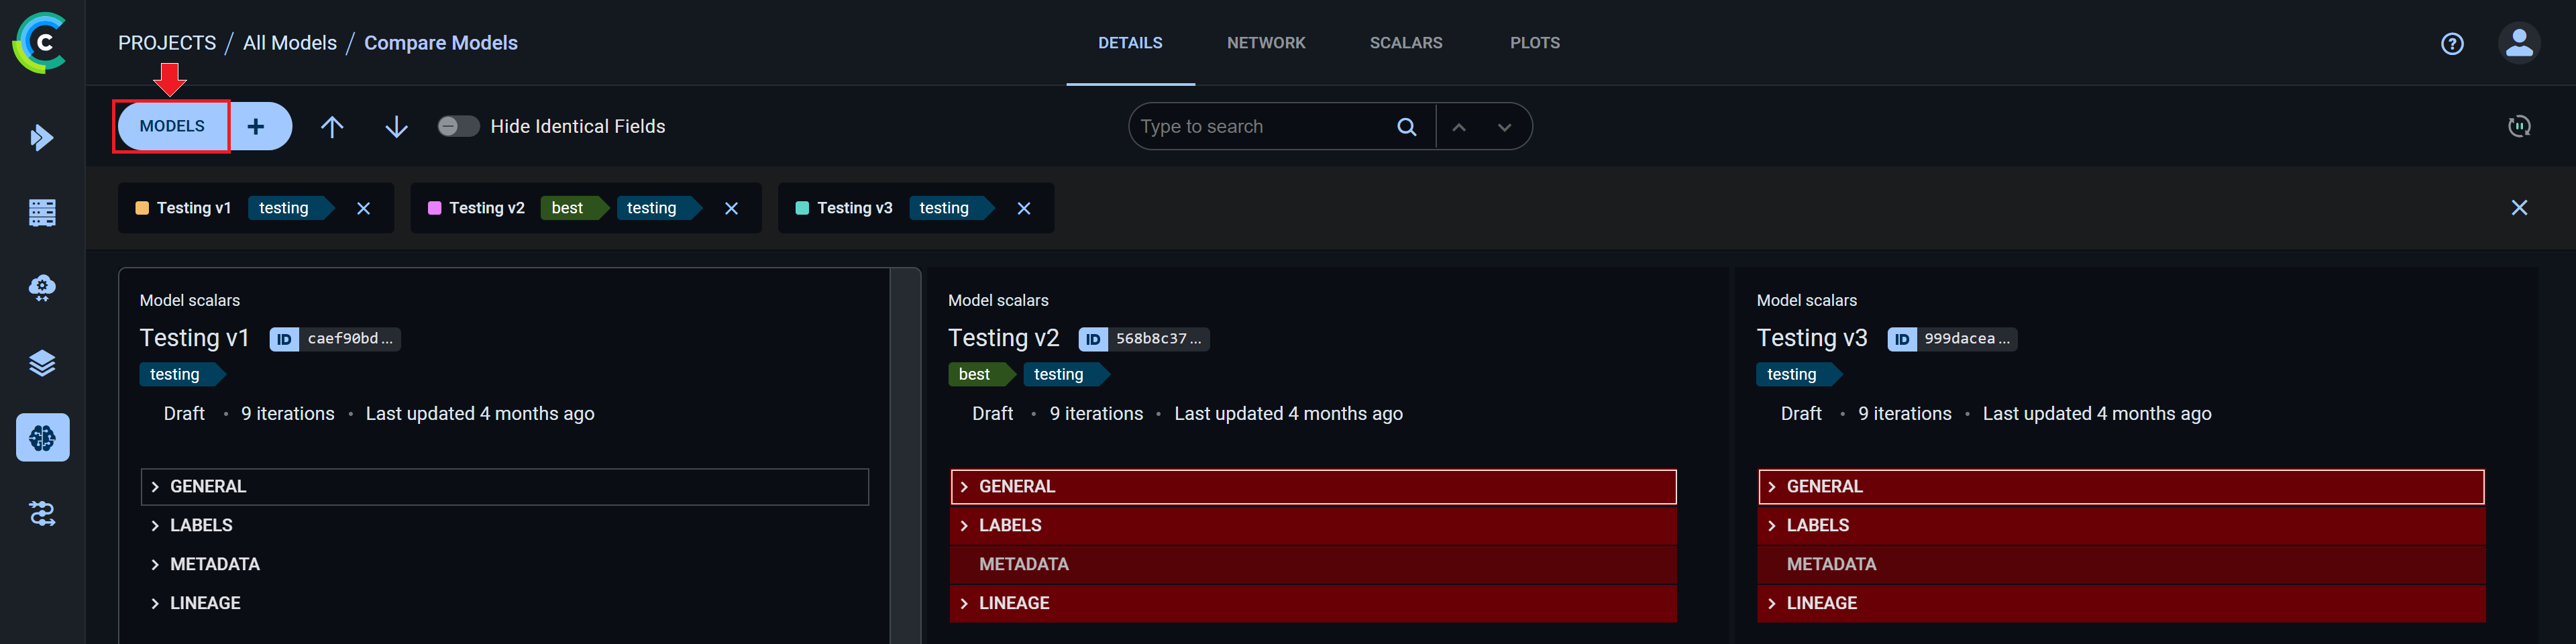This screenshot has width=2576, height=644.
Task: Jump to next difference down arrow
Action: click(x=396, y=126)
